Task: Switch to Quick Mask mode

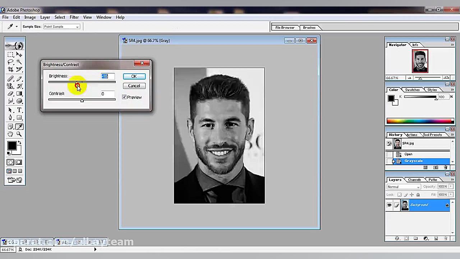Action: (19, 162)
